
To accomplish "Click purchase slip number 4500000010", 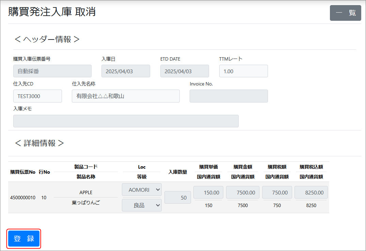I will (x=23, y=198).
